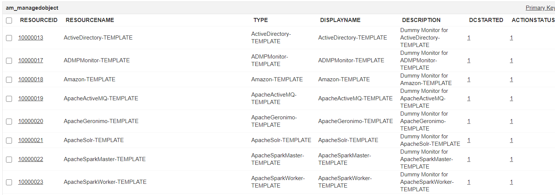
Task: Click ApacheSolr-TEMPLATE in the TYPE column
Action: [281, 140]
